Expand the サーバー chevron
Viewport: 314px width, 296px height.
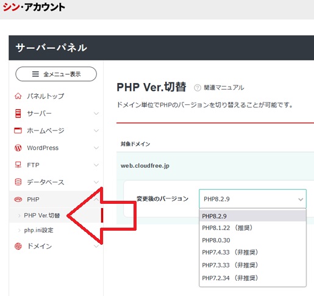(96, 114)
